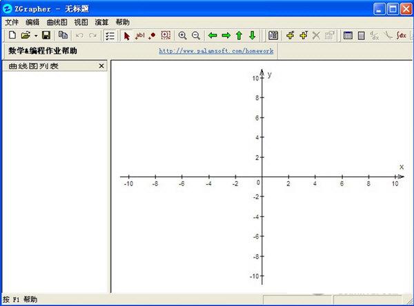Open the 演算 menu
This screenshot has width=414, height=306.
101,22
